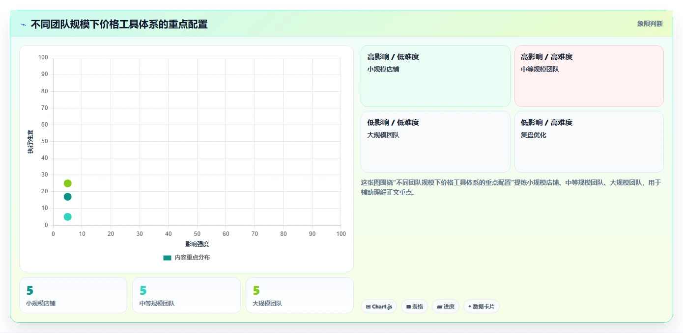Click the 数据卡片 chip
Image resolution: width=683 pixels, height=333 pixels.
tap(482, 307)
